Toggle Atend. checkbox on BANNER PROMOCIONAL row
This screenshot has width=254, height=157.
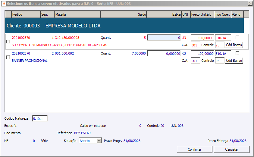[237, 53]
